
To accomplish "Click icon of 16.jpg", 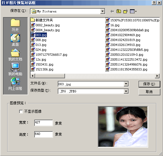I will tap(108, 25).
